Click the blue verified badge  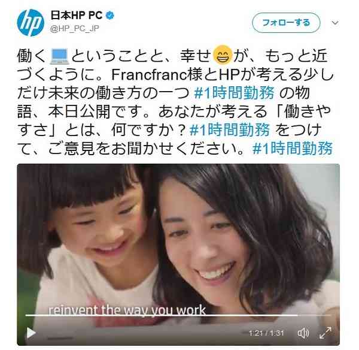(x=110, y=16)
